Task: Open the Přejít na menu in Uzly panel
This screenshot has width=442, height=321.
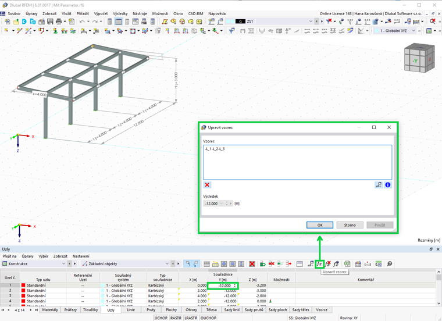Action: (9, 256)
